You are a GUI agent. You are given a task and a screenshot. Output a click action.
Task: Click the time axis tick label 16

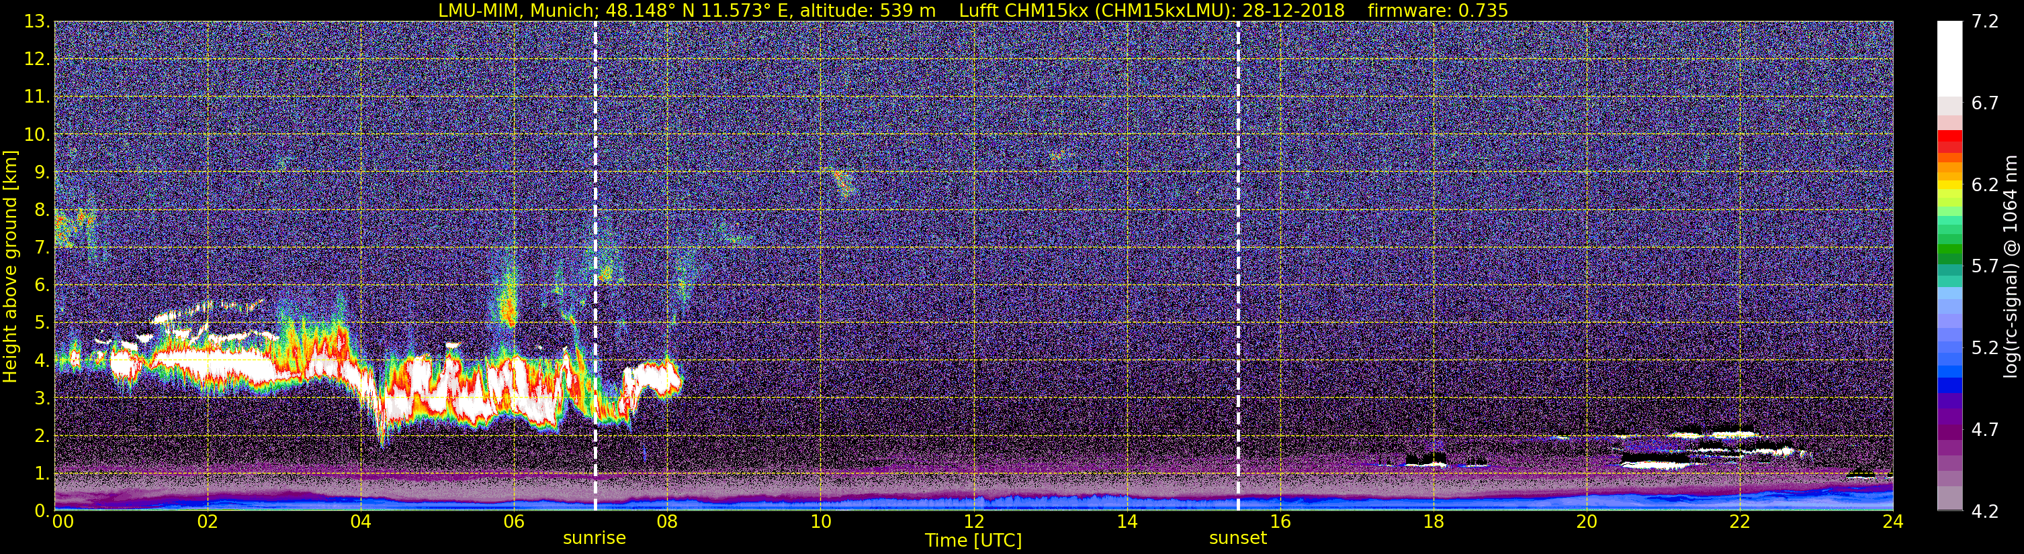pyautogui.click(x=1280, y=522)
